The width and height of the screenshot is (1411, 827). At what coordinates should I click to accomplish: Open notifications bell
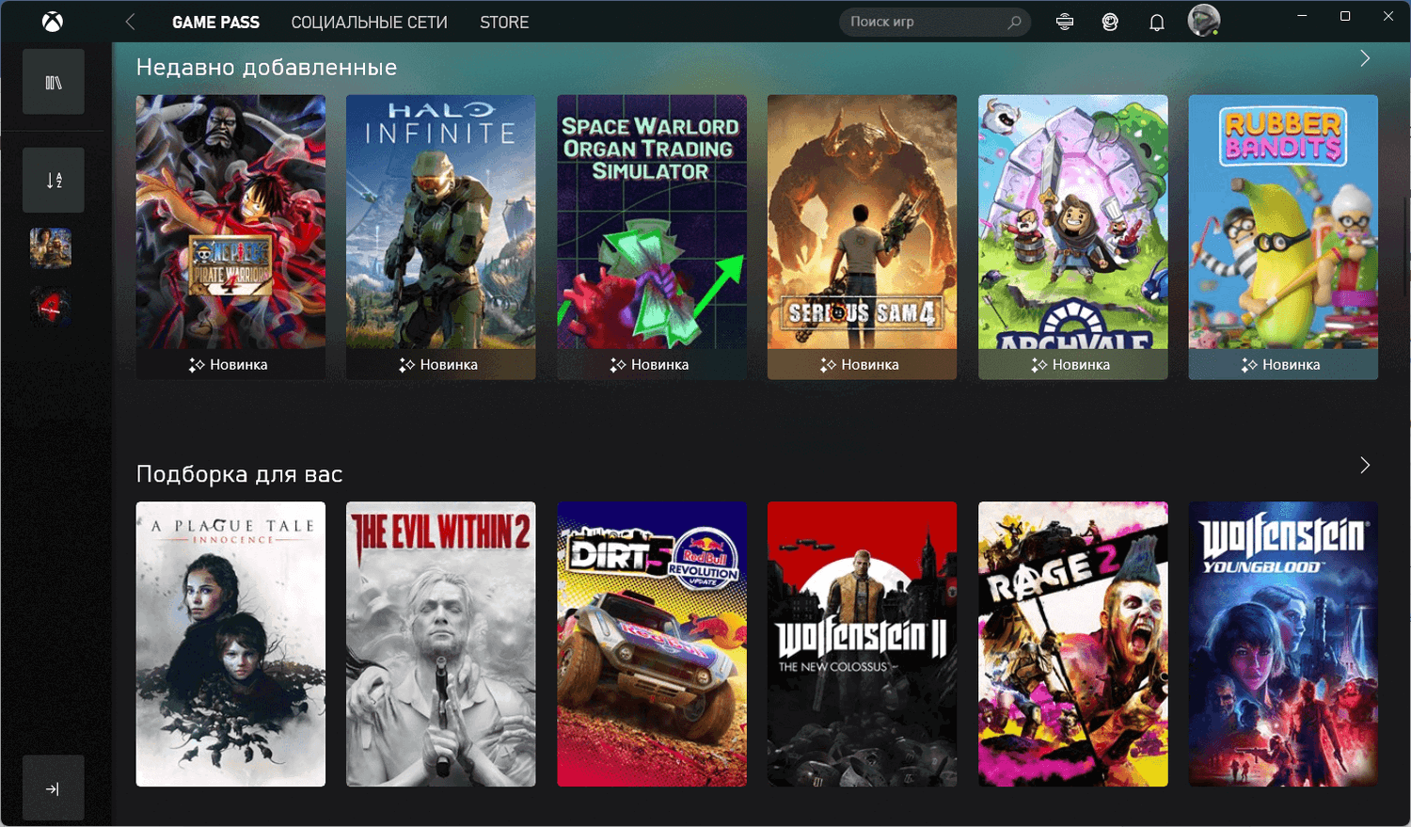point(1157,22)
